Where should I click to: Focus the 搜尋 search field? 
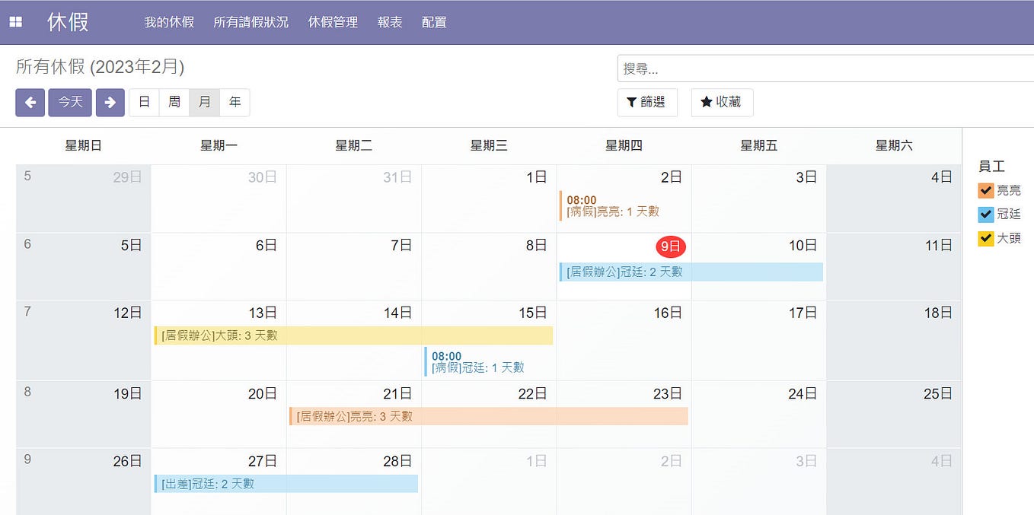click(x=825, y=68)
